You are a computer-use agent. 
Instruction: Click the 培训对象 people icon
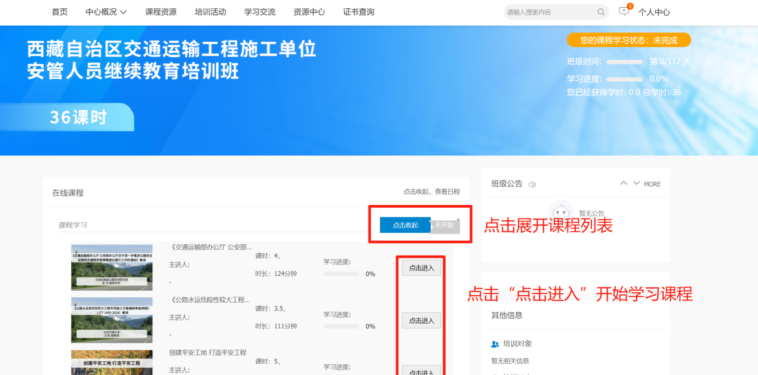tap(495, 344)
